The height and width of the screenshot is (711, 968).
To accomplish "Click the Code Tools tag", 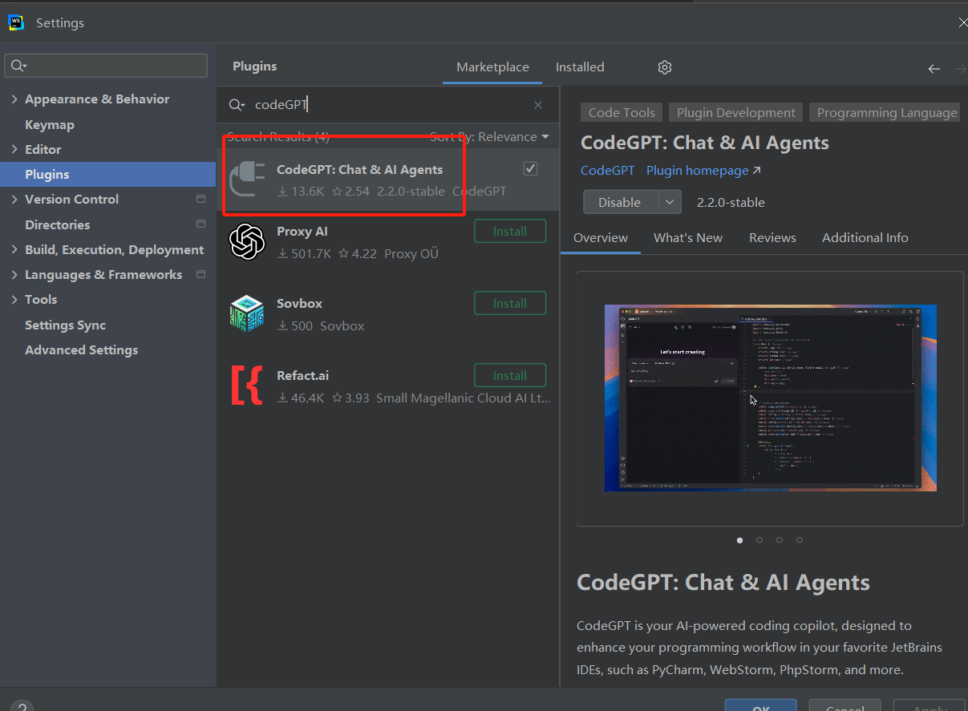I will [x=622, y=113].
